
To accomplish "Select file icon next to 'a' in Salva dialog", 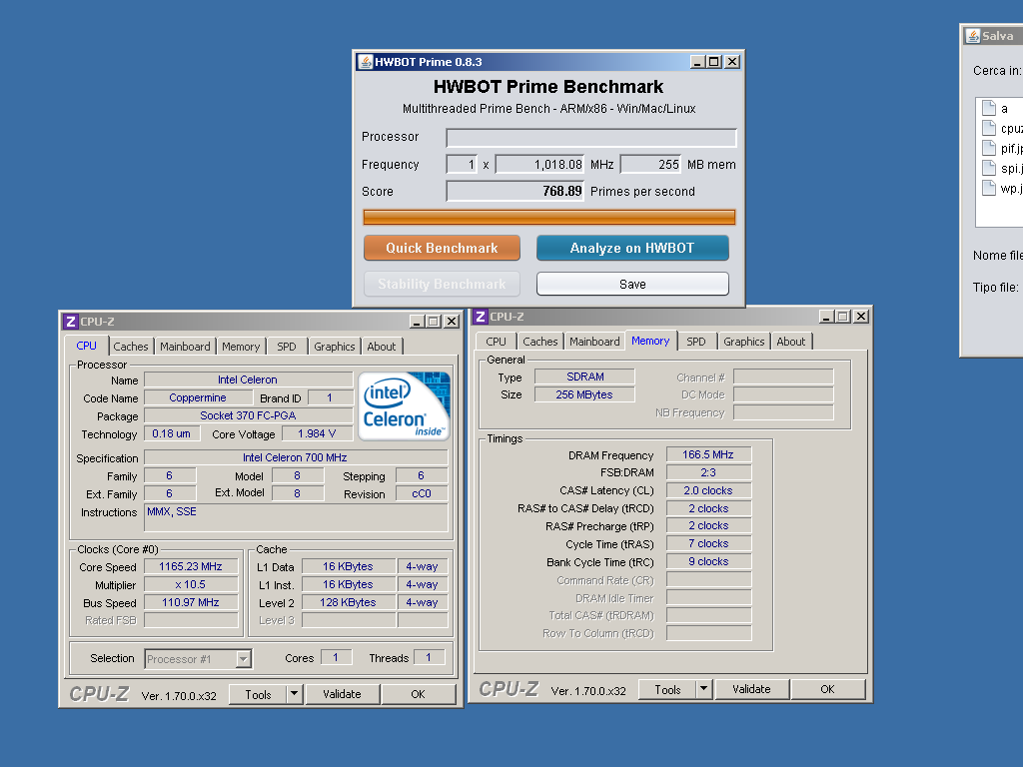I will tap(989, 108).
